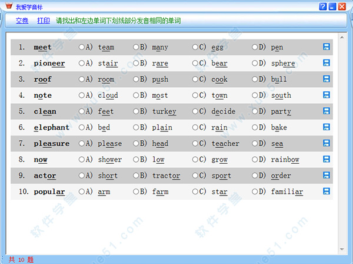
Task: Pick option B head for pleasure
Action: [x=136, y=143]
